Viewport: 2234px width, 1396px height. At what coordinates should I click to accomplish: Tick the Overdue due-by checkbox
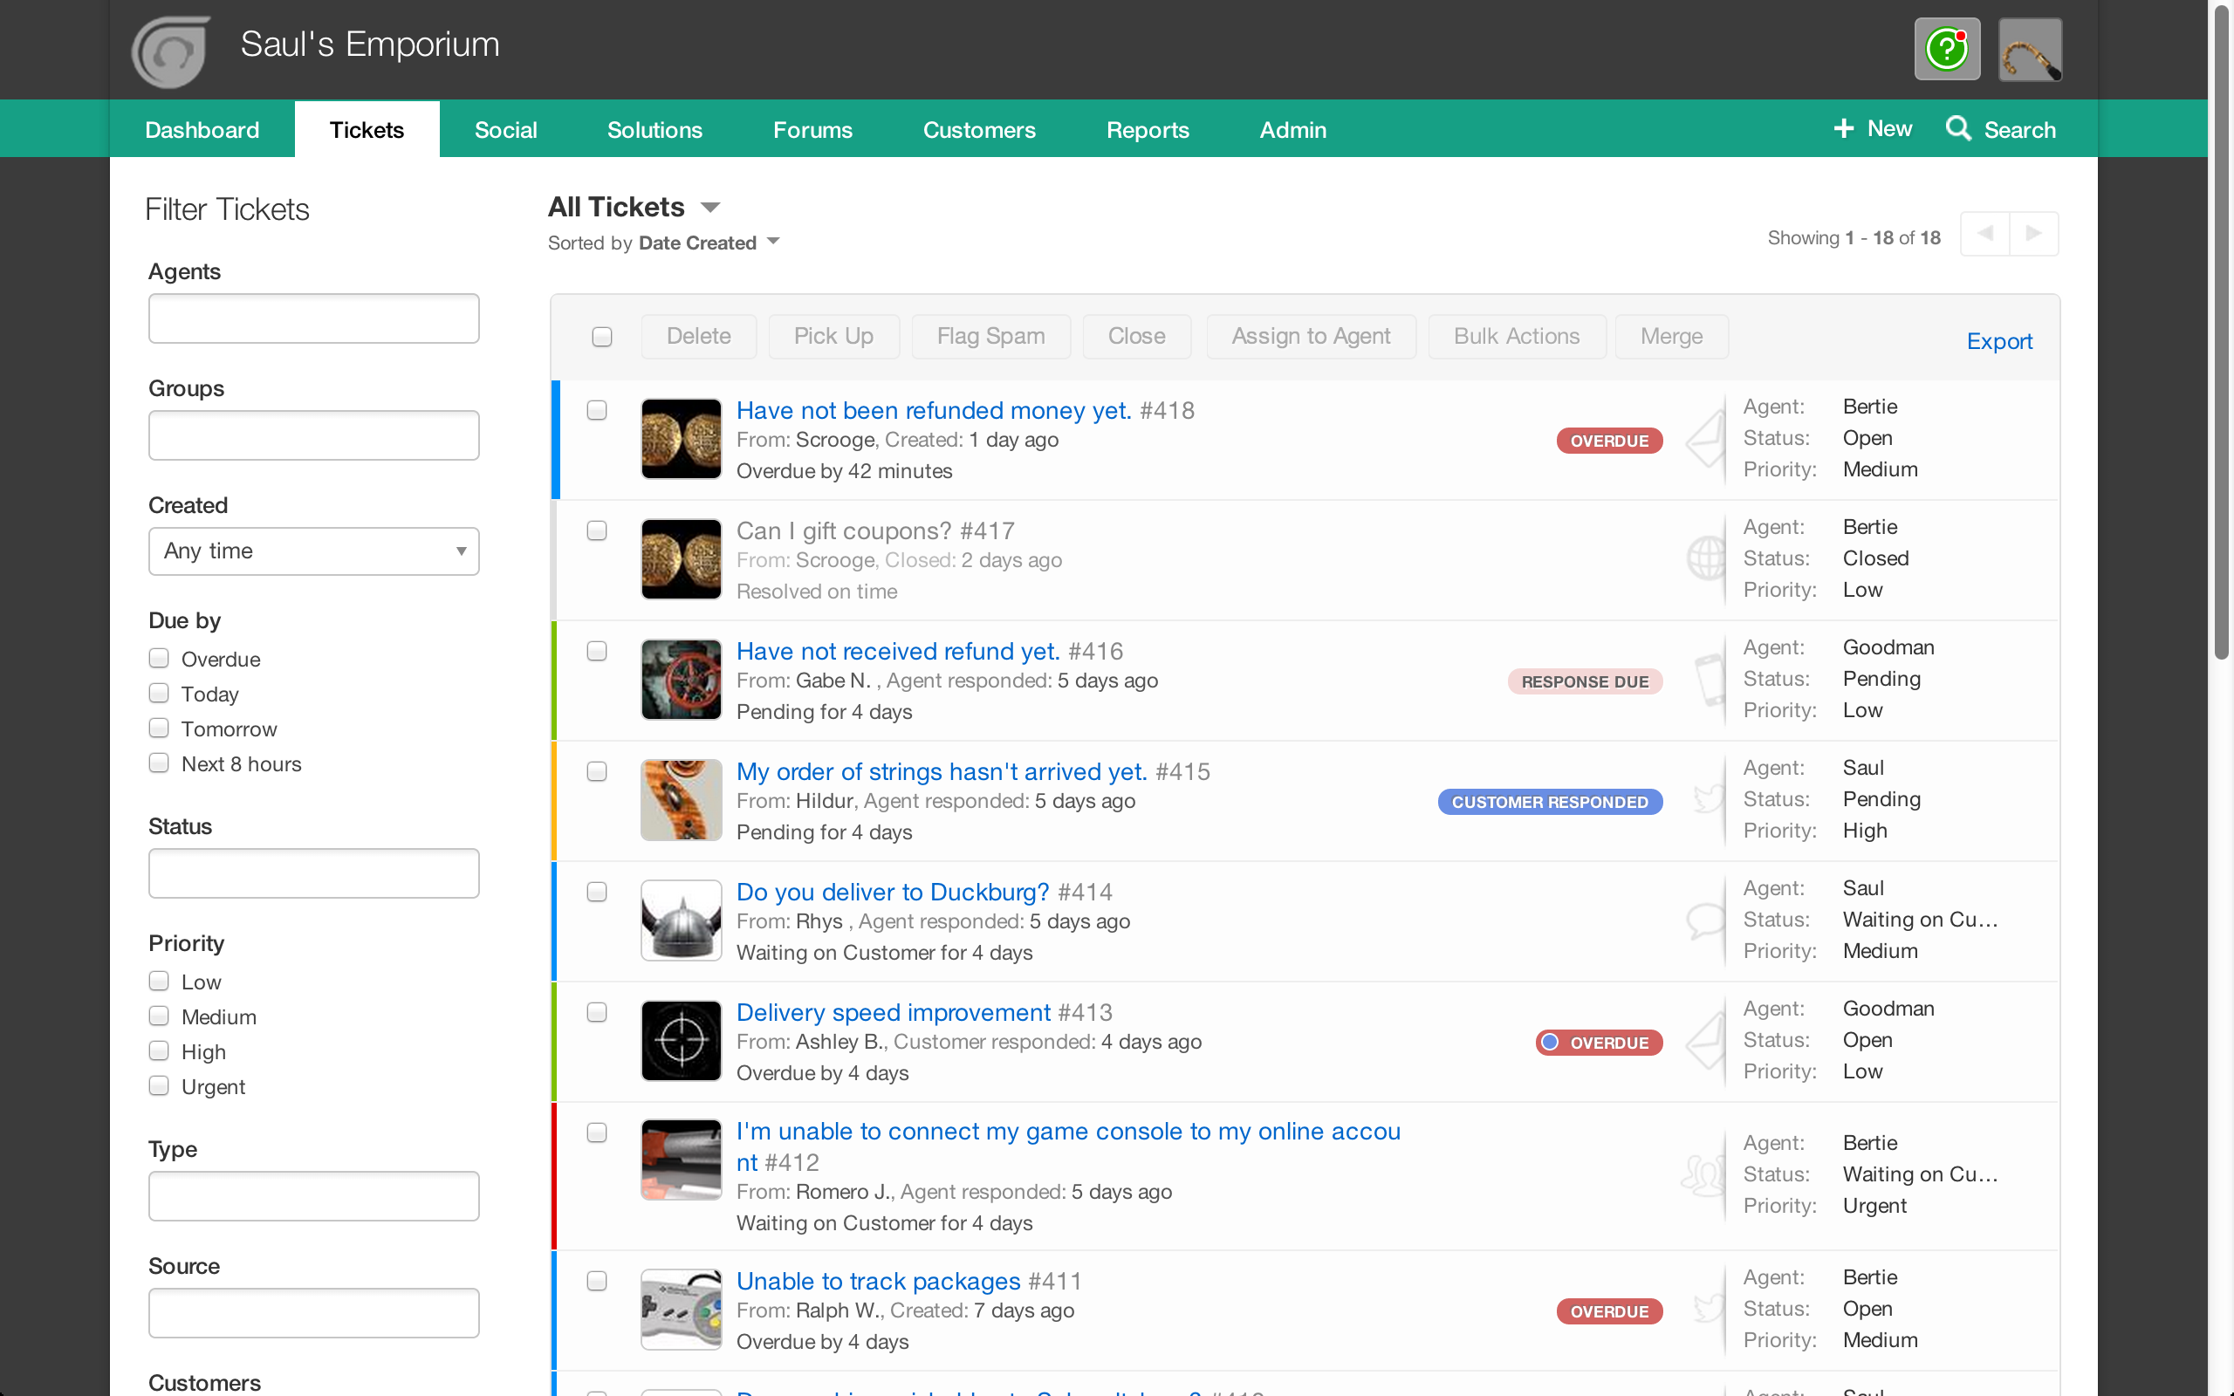pyautogui.click(x=159, y=658)
